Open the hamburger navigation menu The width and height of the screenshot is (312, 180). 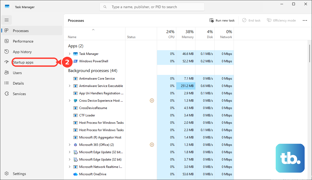pos(7,20)
